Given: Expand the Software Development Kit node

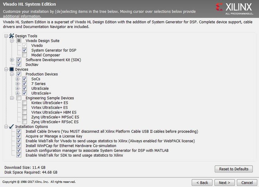Looking at the screenshot, I should pos(12,60).
